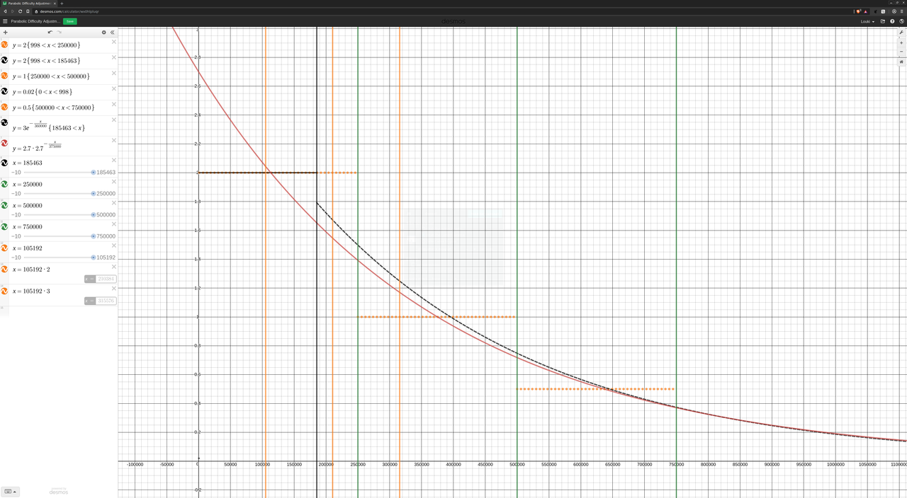The width and height of the screenshot is (907, 498).
Task: Edit upper bound 250000 of second slider
Action: point(106,194)
